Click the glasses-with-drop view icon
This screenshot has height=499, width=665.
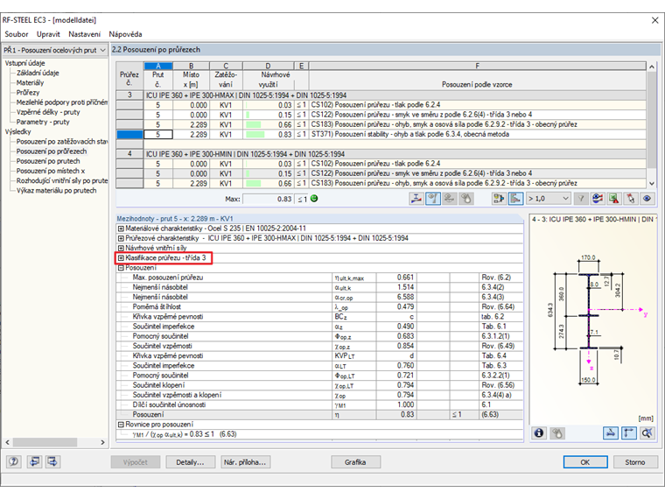[x=465, y=199]
